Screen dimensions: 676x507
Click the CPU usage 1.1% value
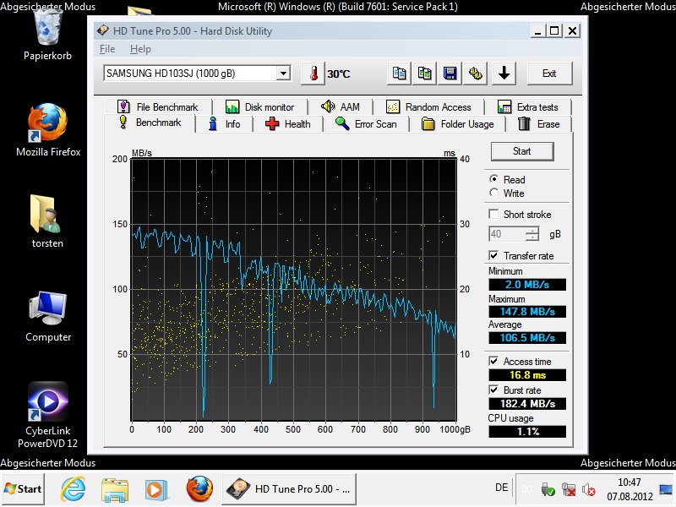point(527,432)
